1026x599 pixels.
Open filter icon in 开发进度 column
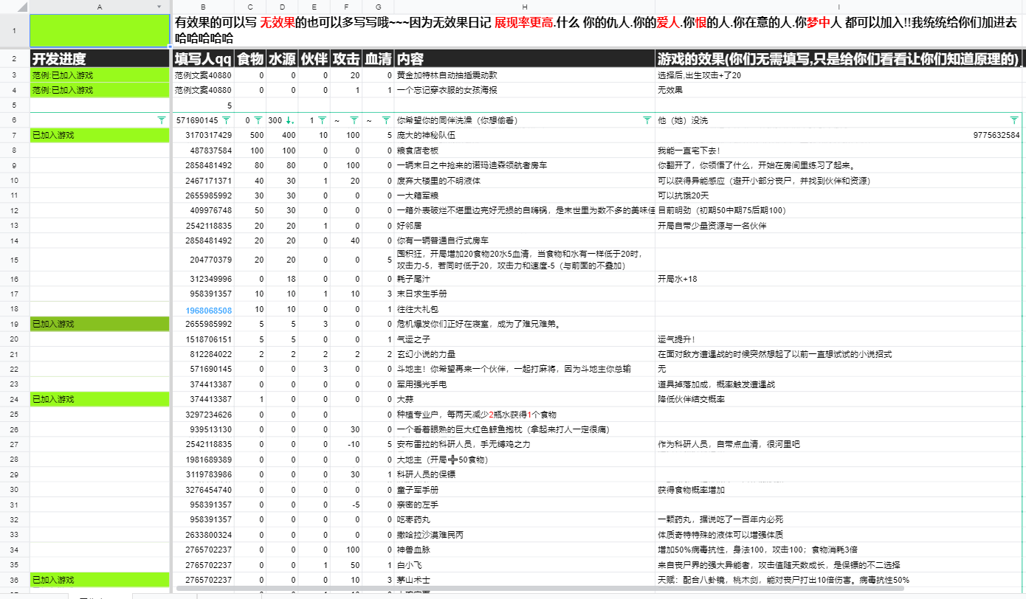(162, 120)
